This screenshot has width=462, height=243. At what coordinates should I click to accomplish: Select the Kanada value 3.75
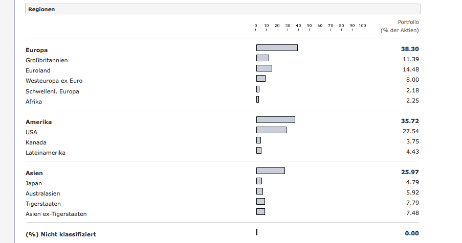point(412,142)
